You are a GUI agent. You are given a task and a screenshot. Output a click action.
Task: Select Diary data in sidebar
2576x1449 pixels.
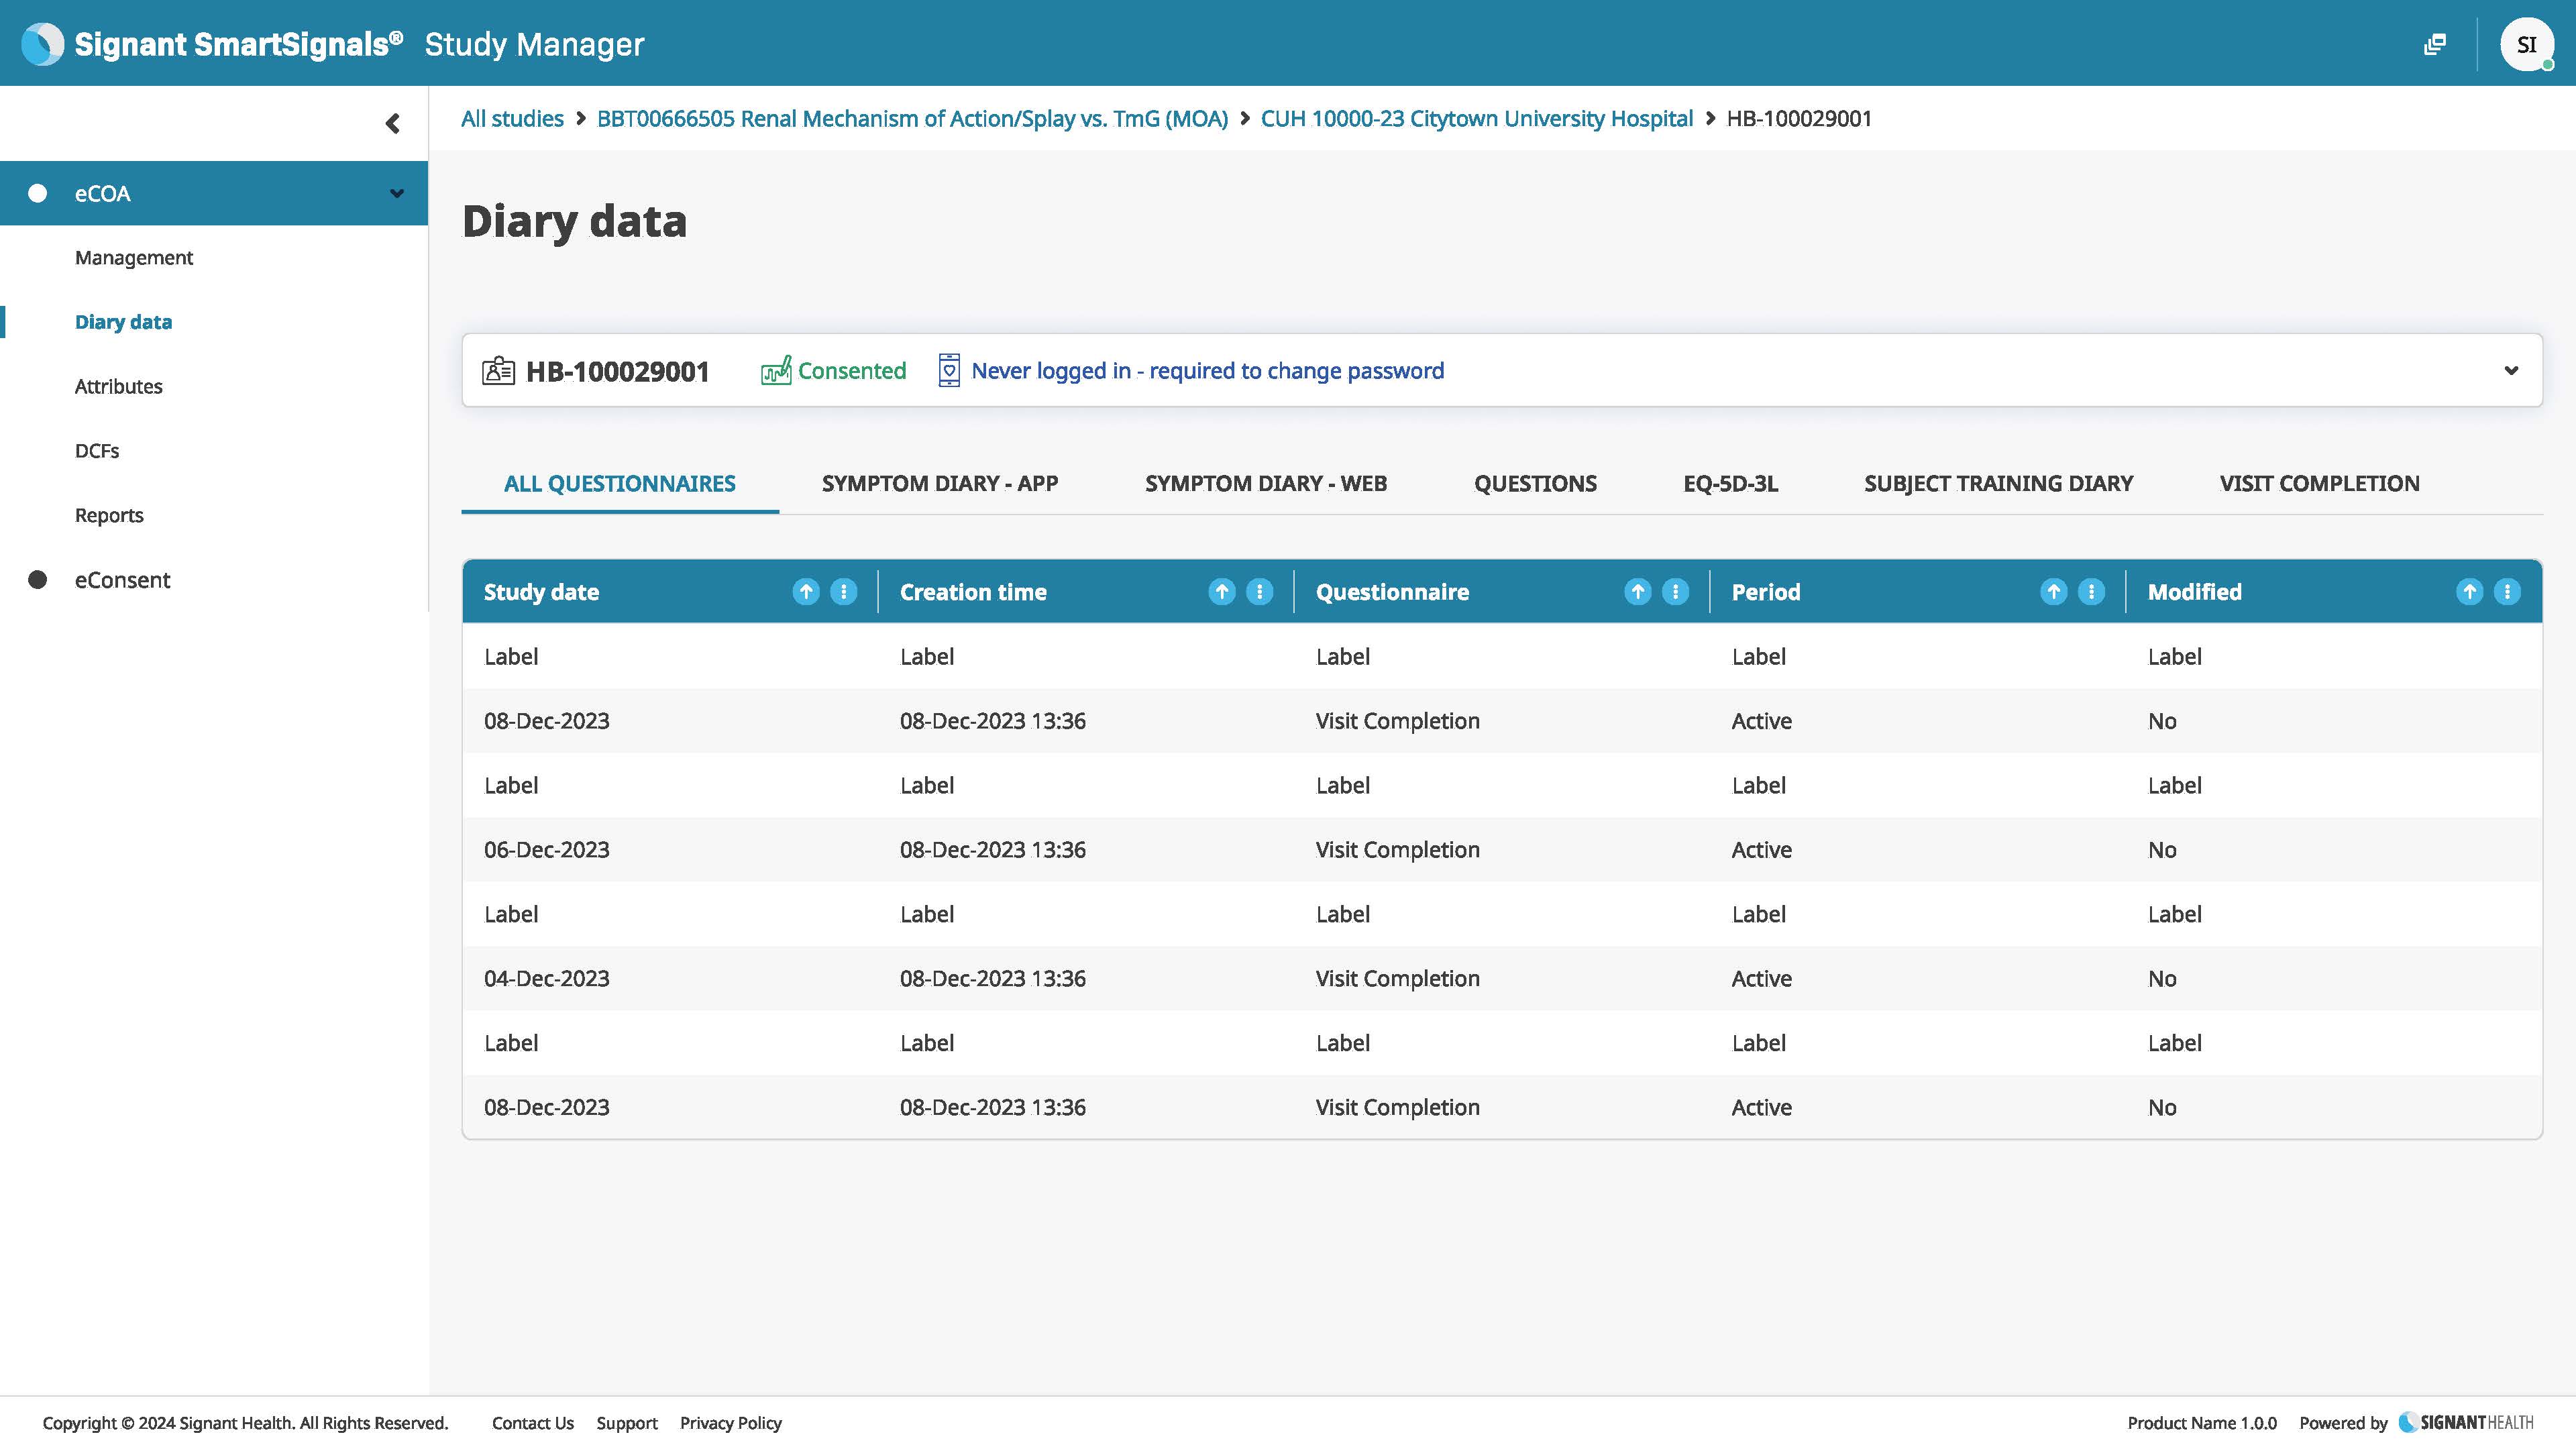pyautogui.click(x=123, y=322)
